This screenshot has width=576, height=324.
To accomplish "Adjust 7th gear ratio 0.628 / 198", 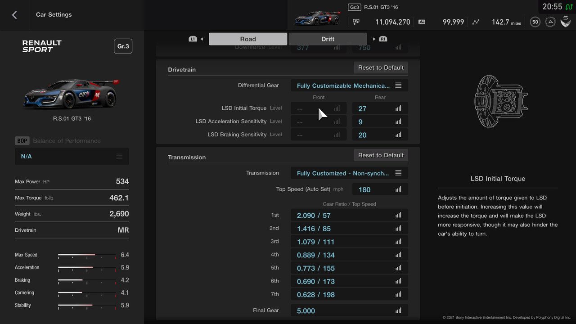I will (349, 294).
